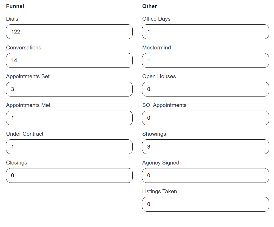Select the Under Contract field
This screenshot has height=227, width=274.
tap(69, 147)
